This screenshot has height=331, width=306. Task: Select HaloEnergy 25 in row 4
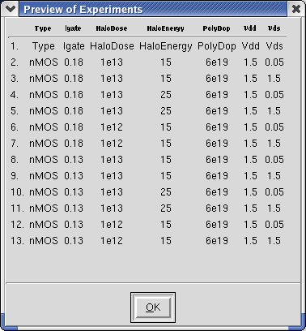(x=166, y=95)
